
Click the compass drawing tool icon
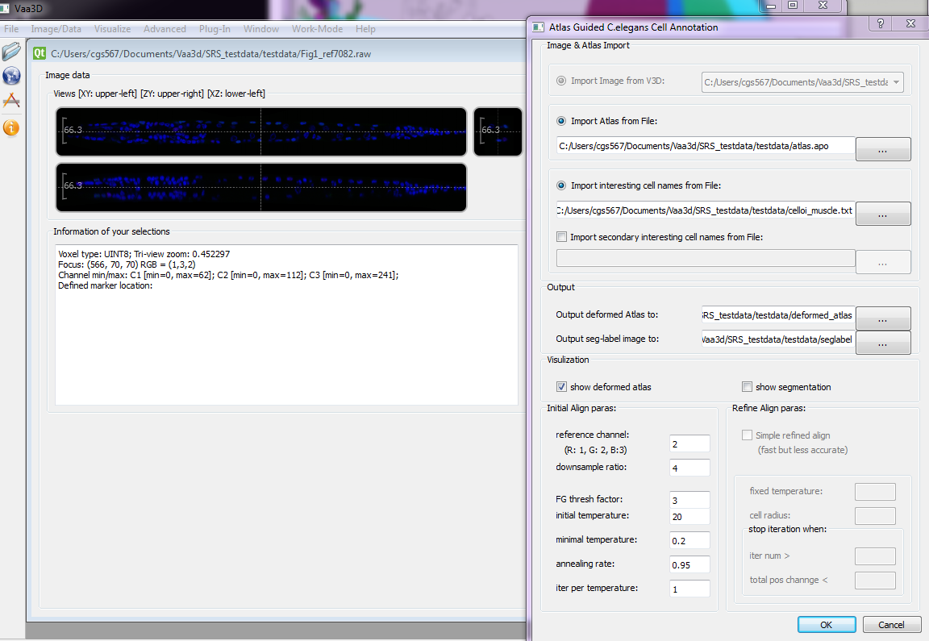11,101
